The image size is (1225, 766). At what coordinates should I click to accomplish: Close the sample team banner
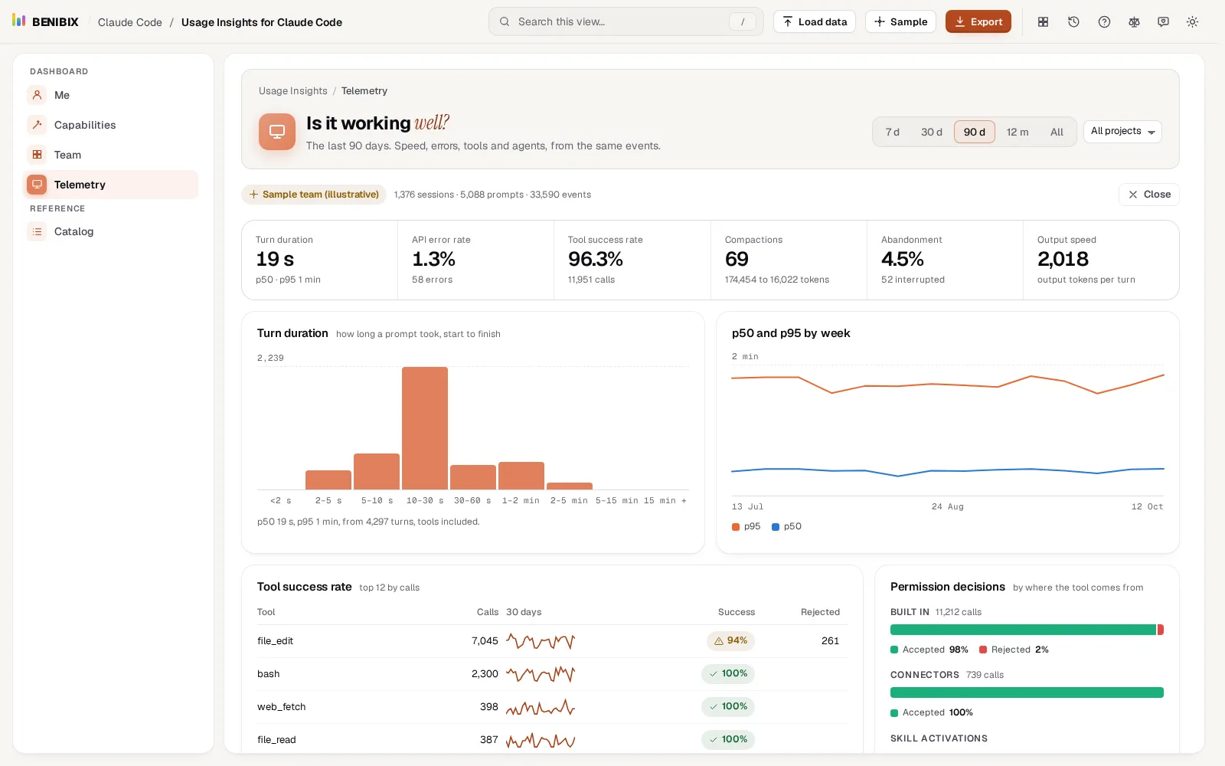click(1149, 195)
